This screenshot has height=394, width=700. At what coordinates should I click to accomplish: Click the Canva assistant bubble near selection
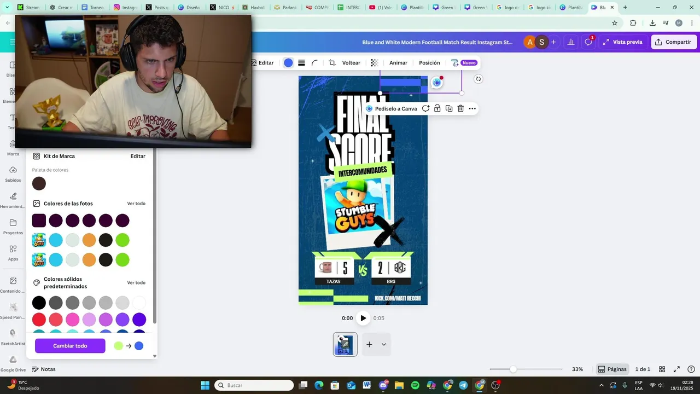(x=436, y=83)
